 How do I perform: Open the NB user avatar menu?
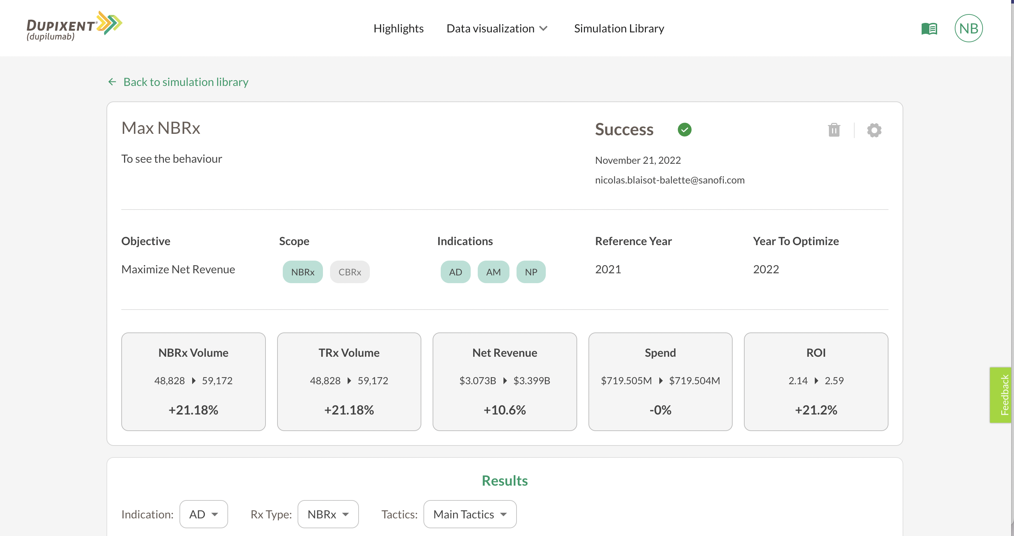[x=968, y=28]
